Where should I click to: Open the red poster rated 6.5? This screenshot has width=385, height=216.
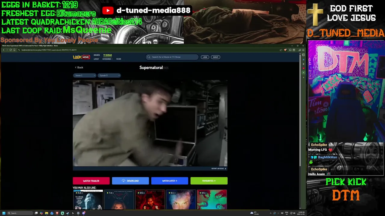tap(150, 199)
